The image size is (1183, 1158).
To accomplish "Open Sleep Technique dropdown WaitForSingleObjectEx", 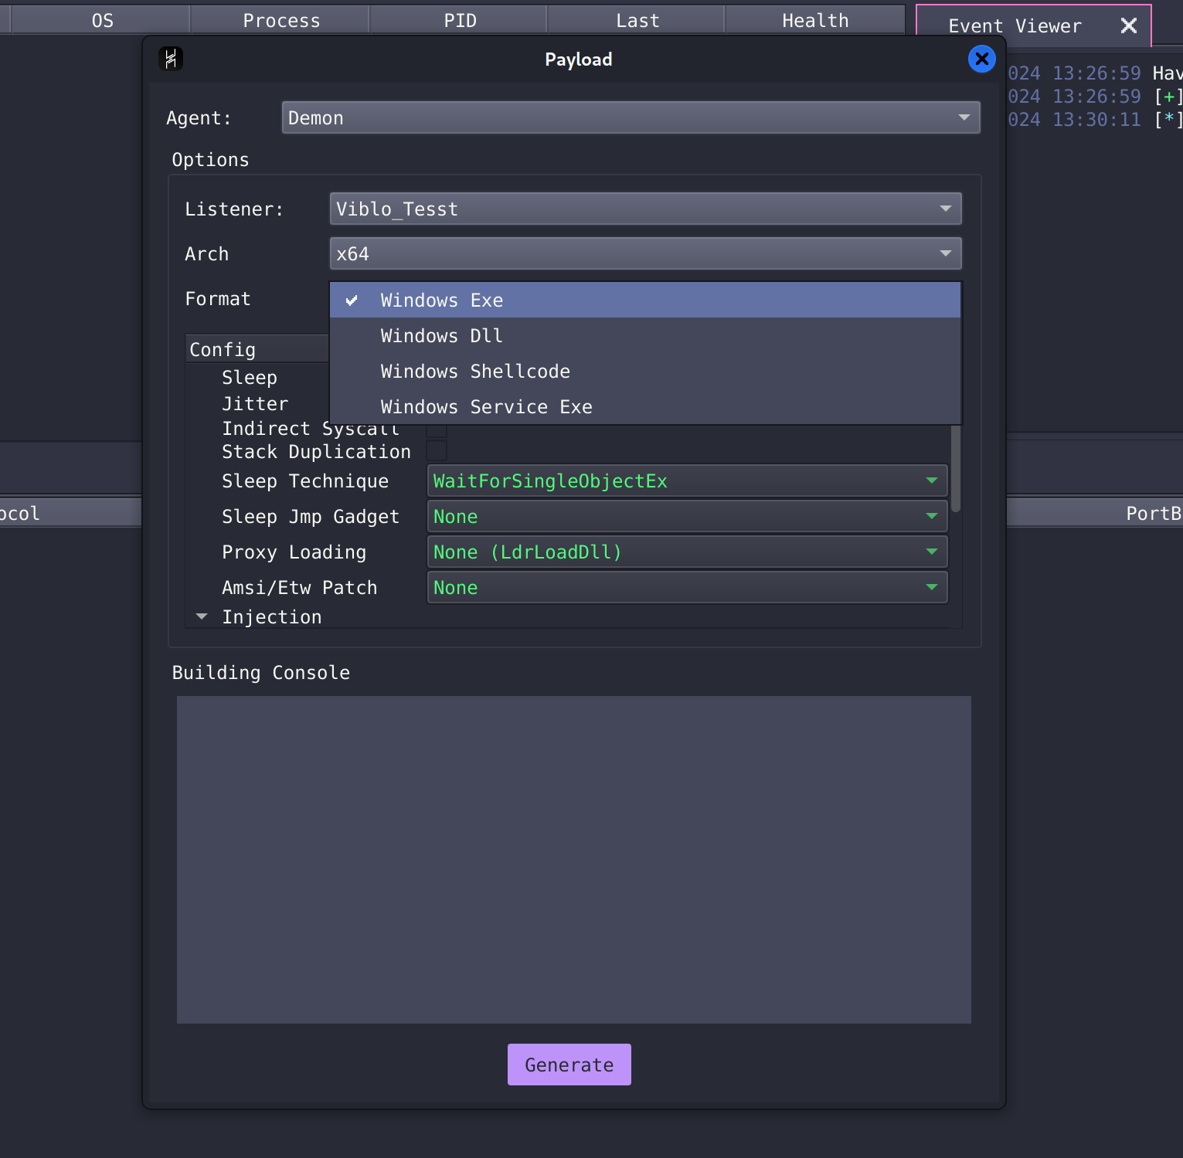I will (687, 481).
